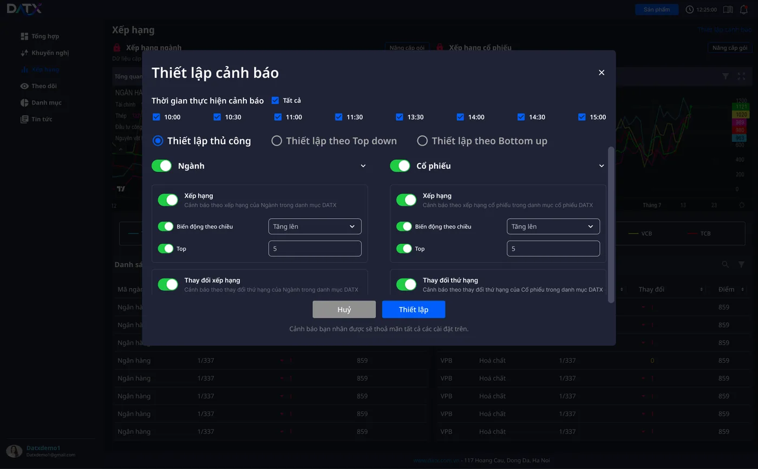Click the stock table filter funnel icon
Screen dimensions: 758x469
741,264
